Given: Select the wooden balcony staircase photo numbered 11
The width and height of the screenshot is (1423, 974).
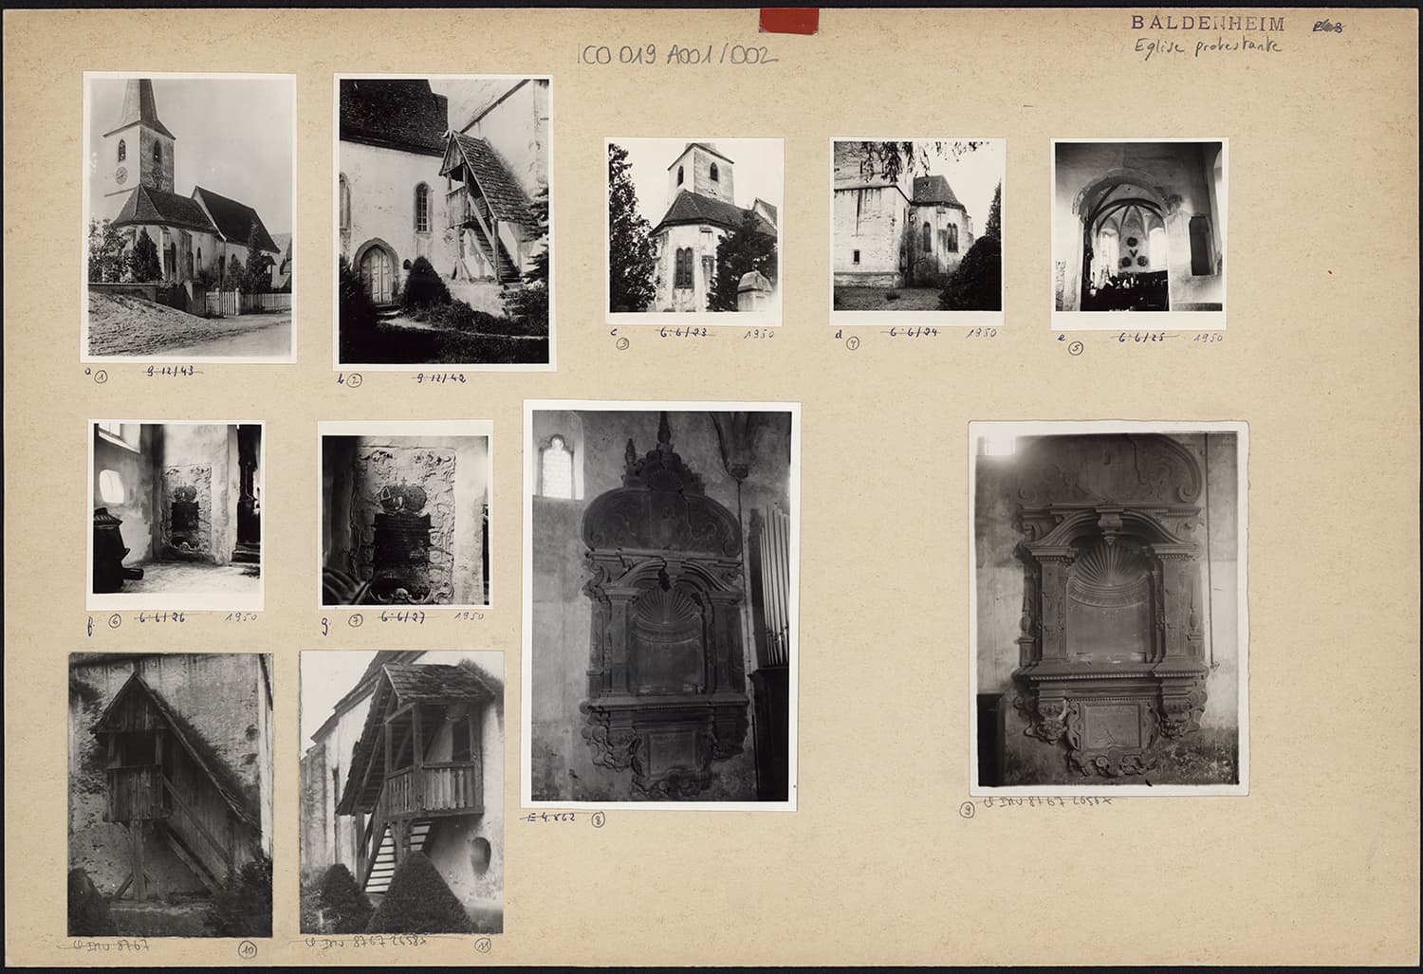Looking at the screenshot, I should (x=401, y=792).
